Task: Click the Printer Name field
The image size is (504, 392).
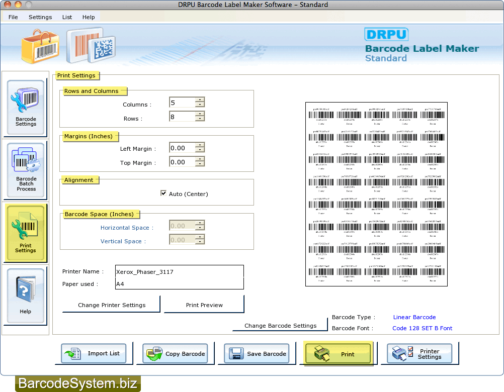Action: tap(180, 271)
